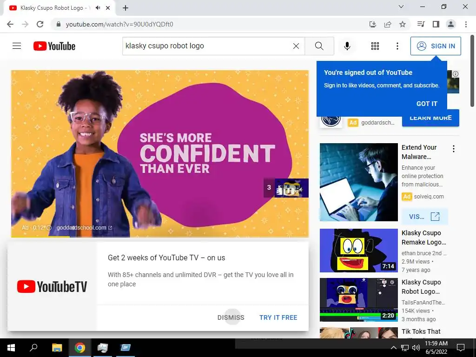Image resolution: width=476 pixels, height=357 pixels.
Task: Open the Extend Your Malware ad thumbnail
Action: coord(358,182)
